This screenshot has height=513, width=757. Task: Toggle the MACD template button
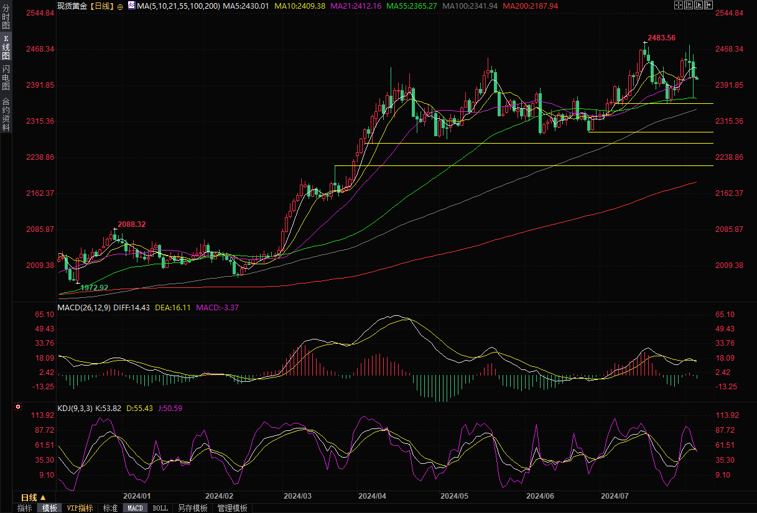[x=135, y=508]
